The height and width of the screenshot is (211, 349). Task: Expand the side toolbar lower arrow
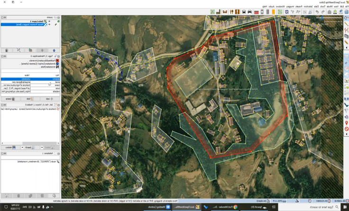[346, 134]
